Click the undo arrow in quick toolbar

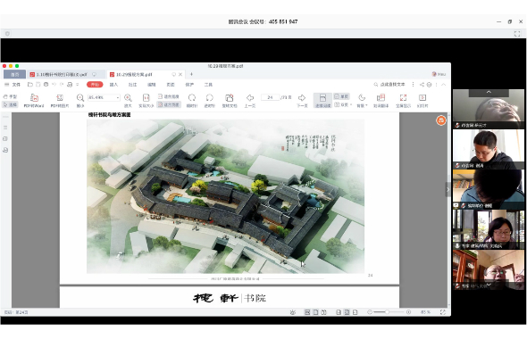point(54,85)
